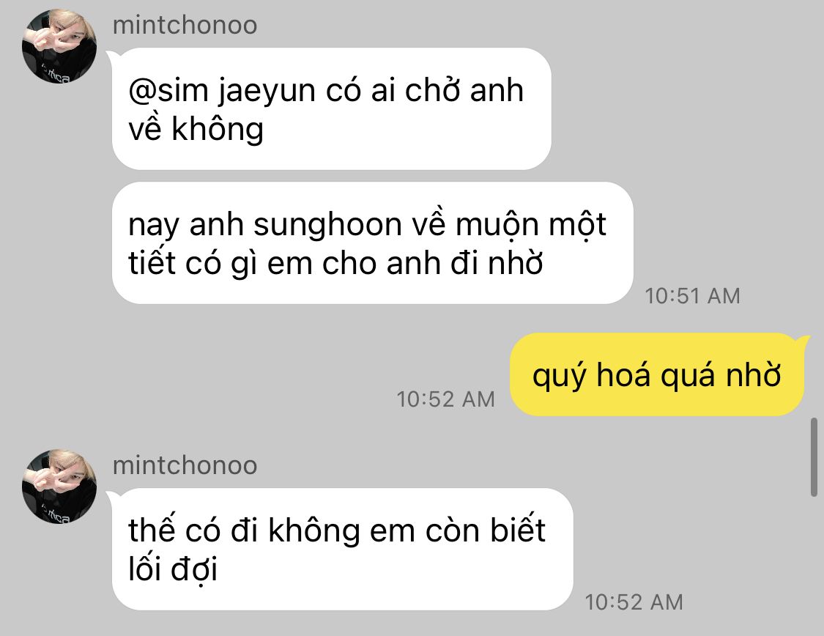Tap the lower mintchonoo avatar photo
The image size is (824, 636).
(59, 487)
